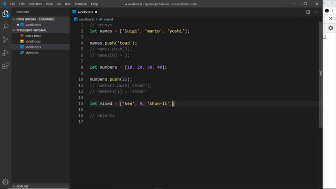
Task: Click the commented names.push(3) line
Action: click(x=111, y=49)
